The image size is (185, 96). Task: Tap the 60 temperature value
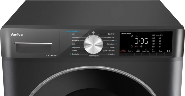[x=160, y=41]
